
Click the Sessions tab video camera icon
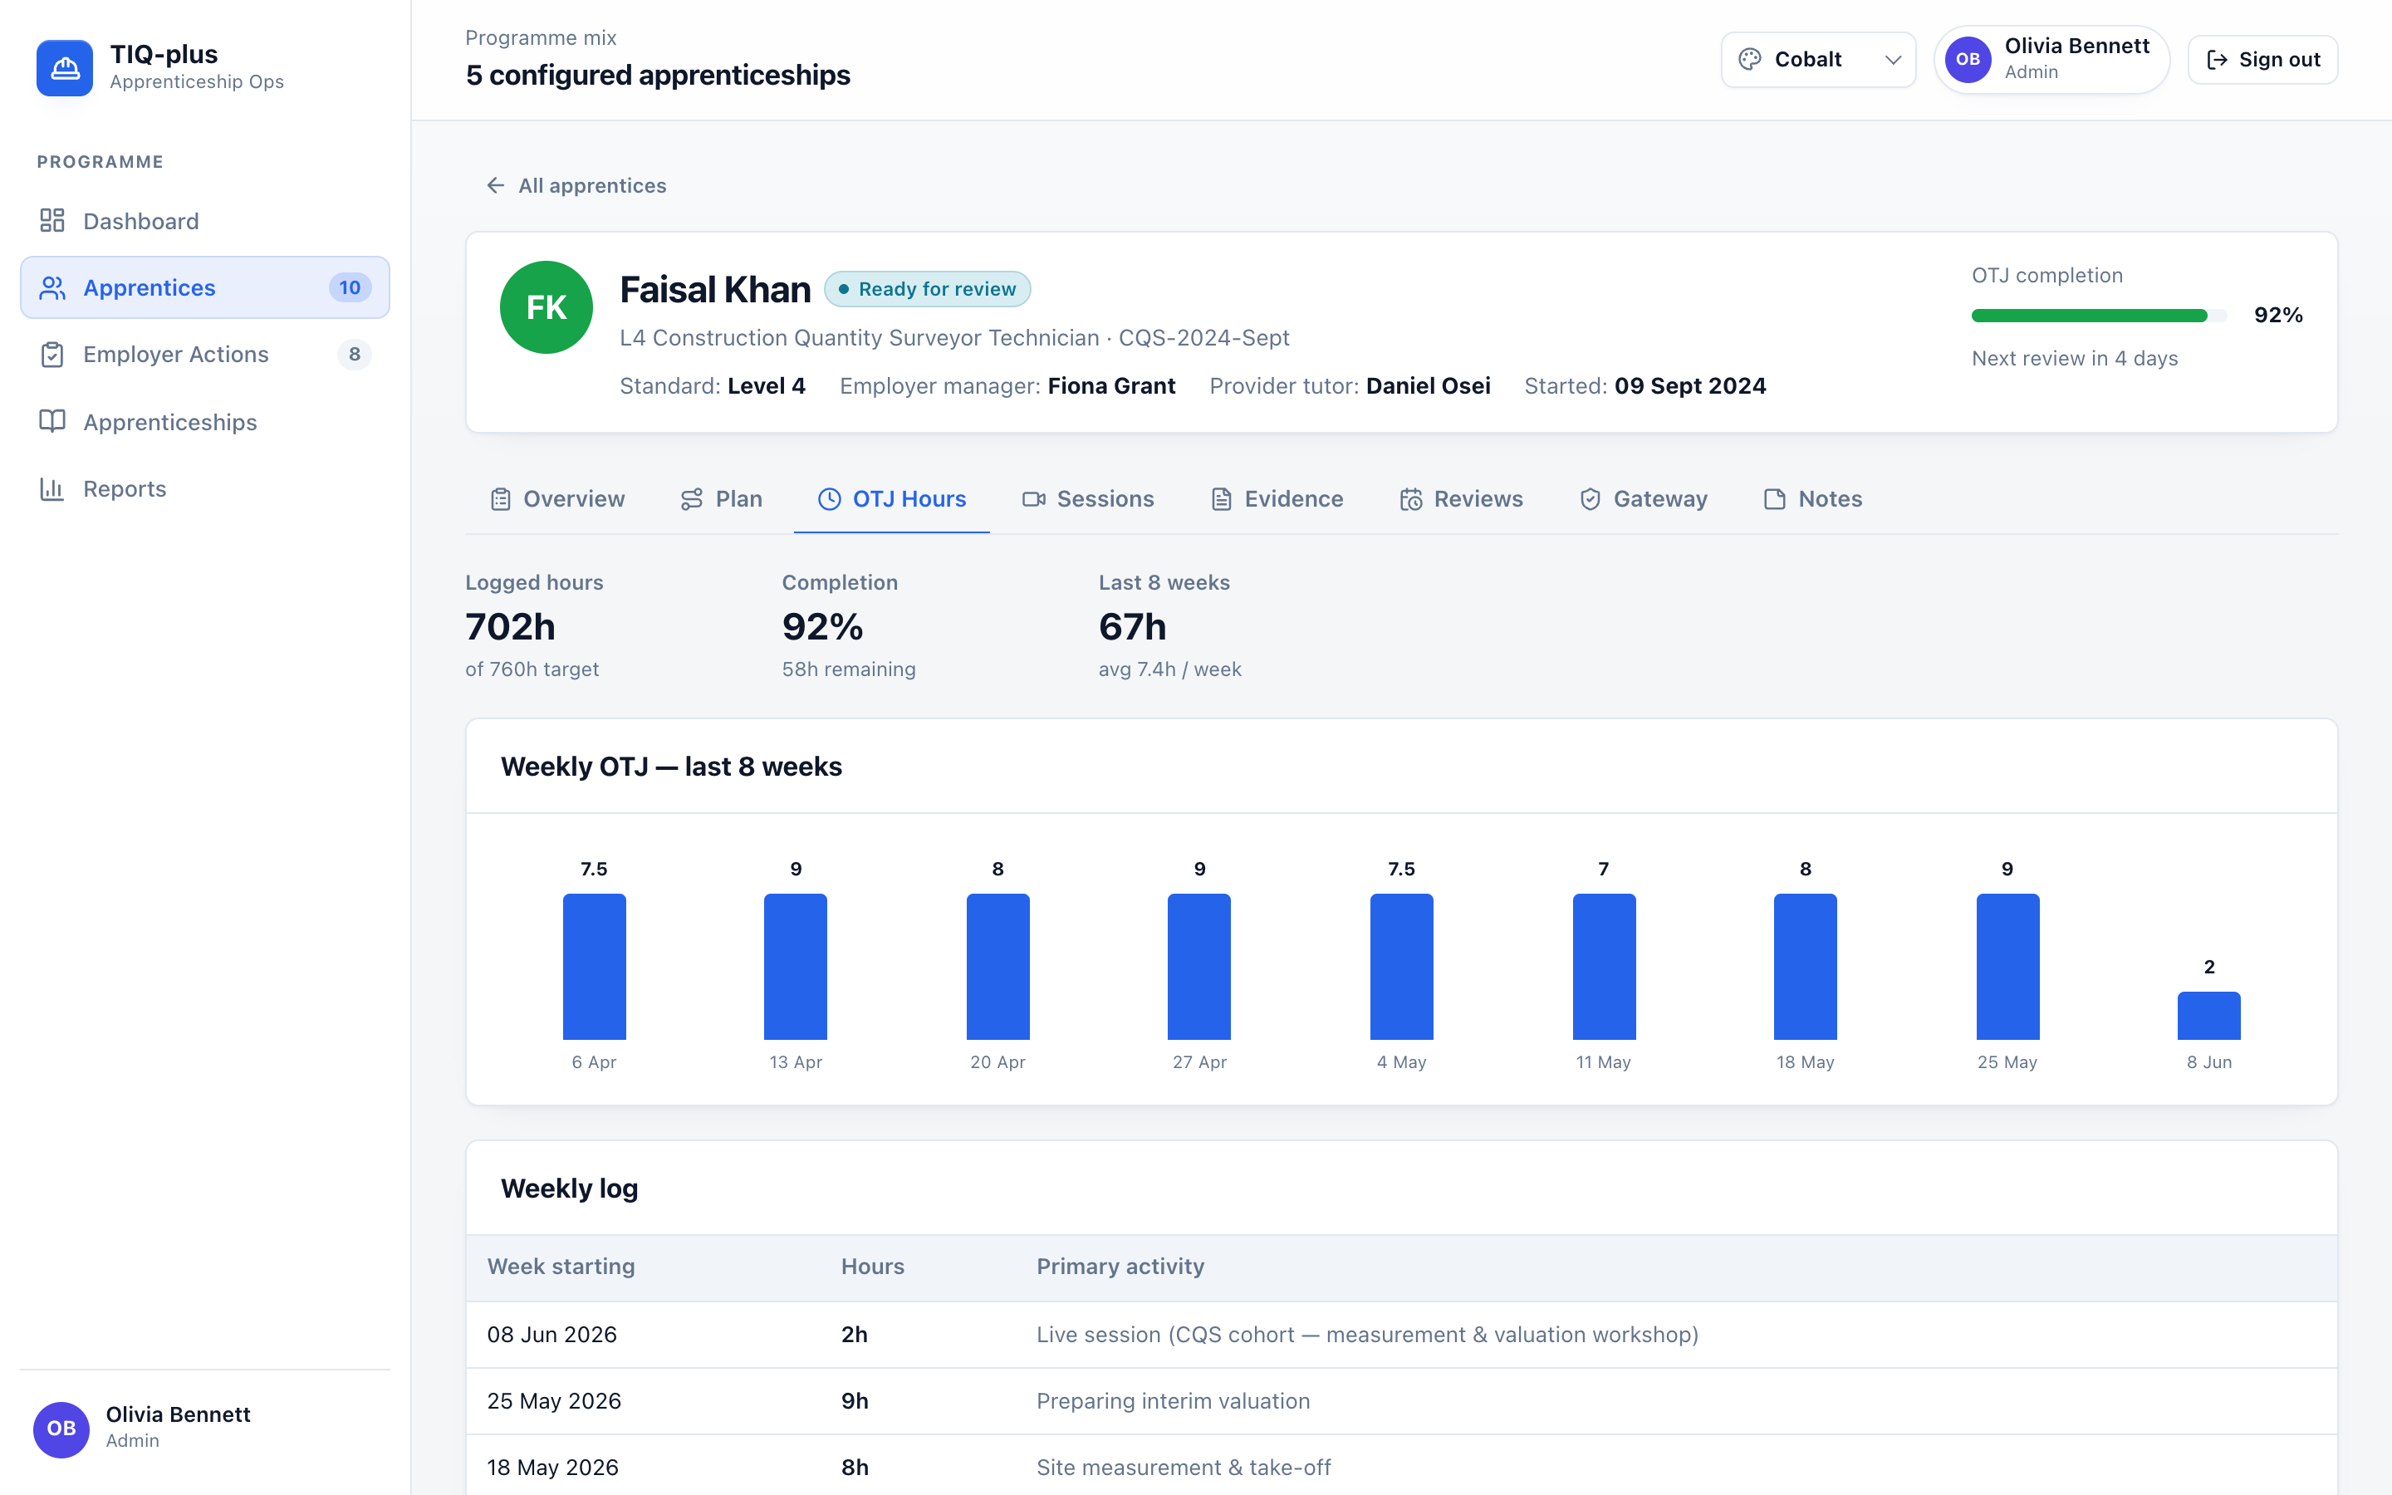[x=1034, y=499]
